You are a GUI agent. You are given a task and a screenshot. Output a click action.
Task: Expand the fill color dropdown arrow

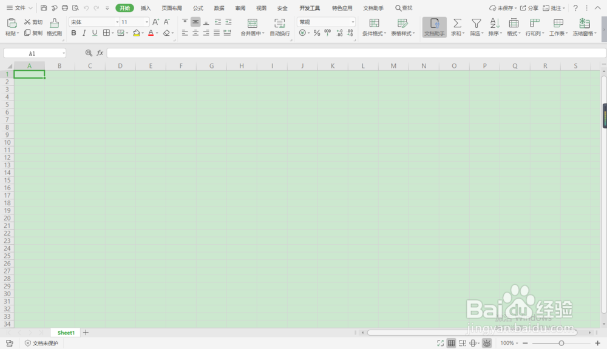(x=143, y=33)
